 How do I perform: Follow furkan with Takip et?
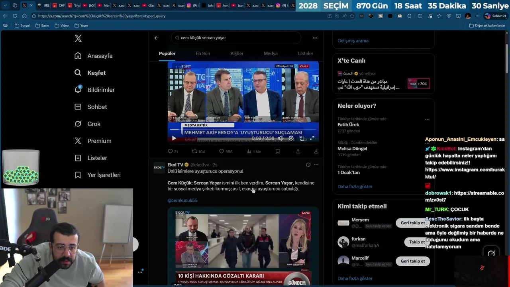coord(417,242)
